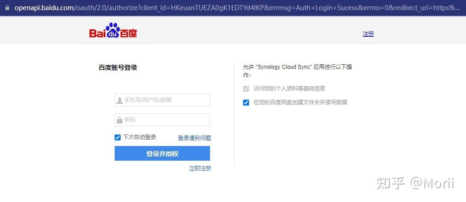Click the openapi.baidu.com URL in address bar
The image size is (466, 202).
click(x=237, y=8)
